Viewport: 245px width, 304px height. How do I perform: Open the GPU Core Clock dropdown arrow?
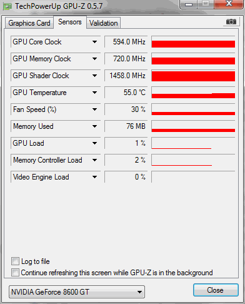coord(94,42)
